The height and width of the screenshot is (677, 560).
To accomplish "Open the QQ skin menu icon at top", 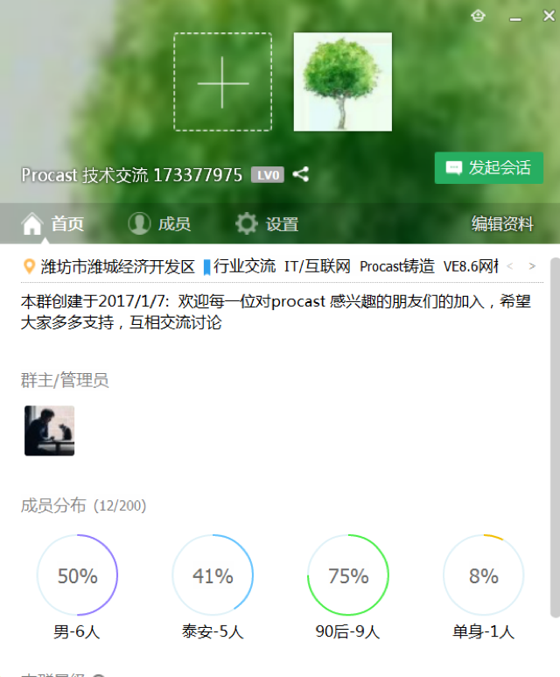I will tap(478, 16).
